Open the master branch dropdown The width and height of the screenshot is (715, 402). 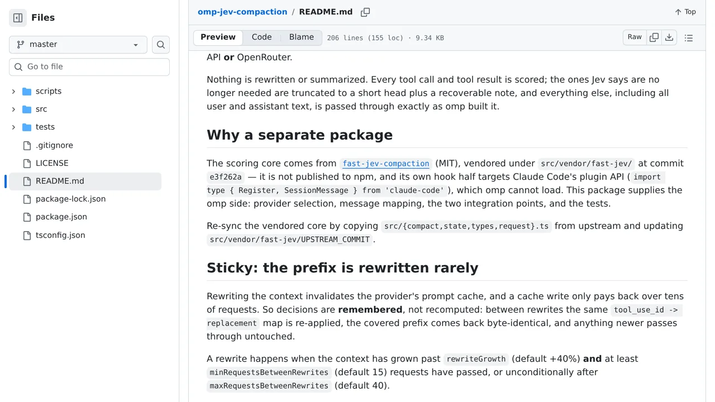pyautogui.click(x=78, y=45)
